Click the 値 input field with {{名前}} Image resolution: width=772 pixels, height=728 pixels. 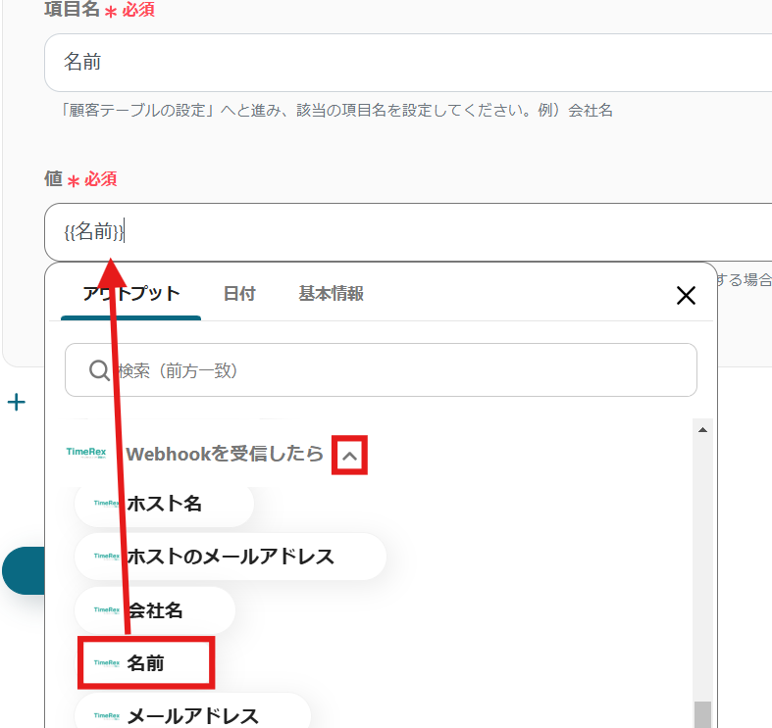[x=408, y=231]
